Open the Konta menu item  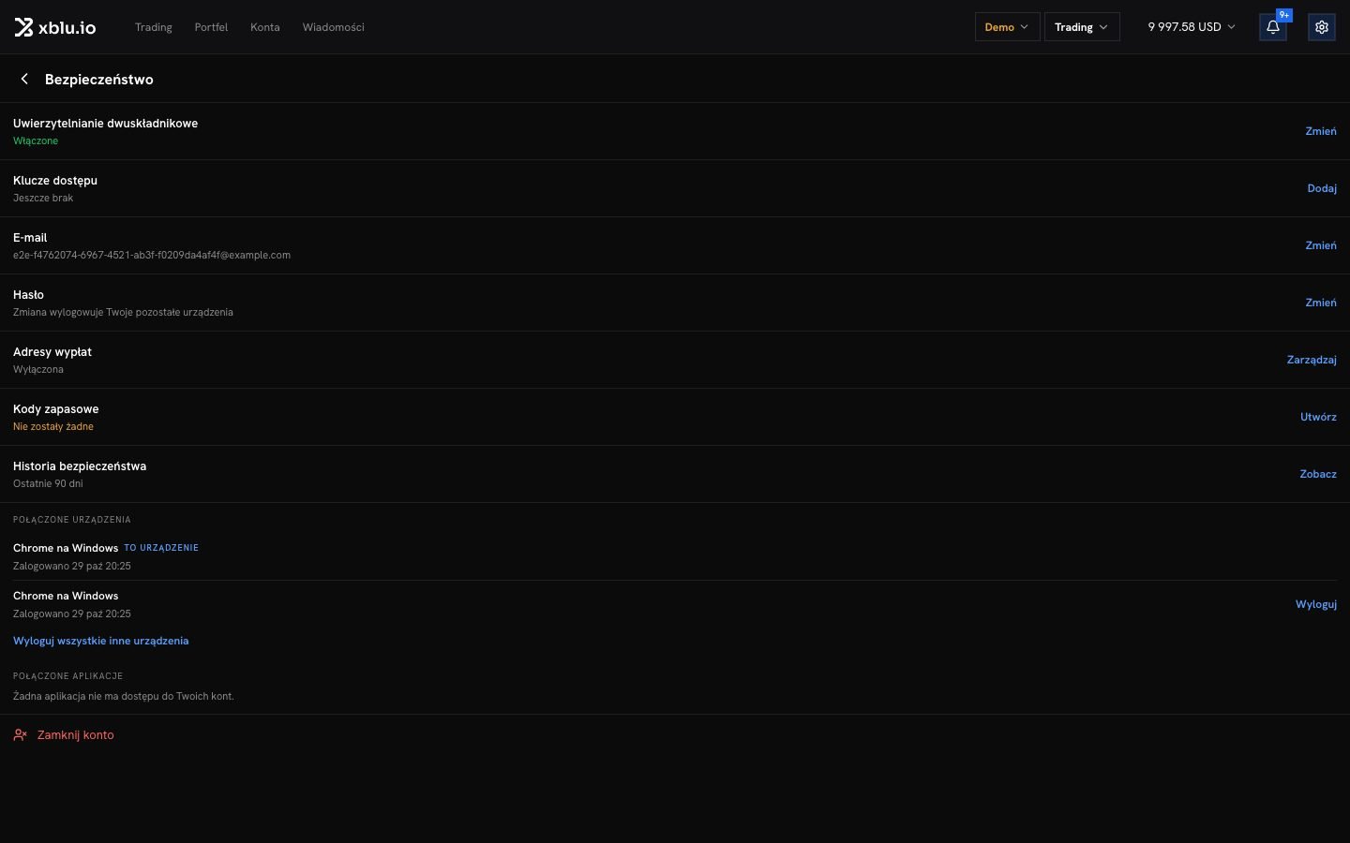pos(265,27)
